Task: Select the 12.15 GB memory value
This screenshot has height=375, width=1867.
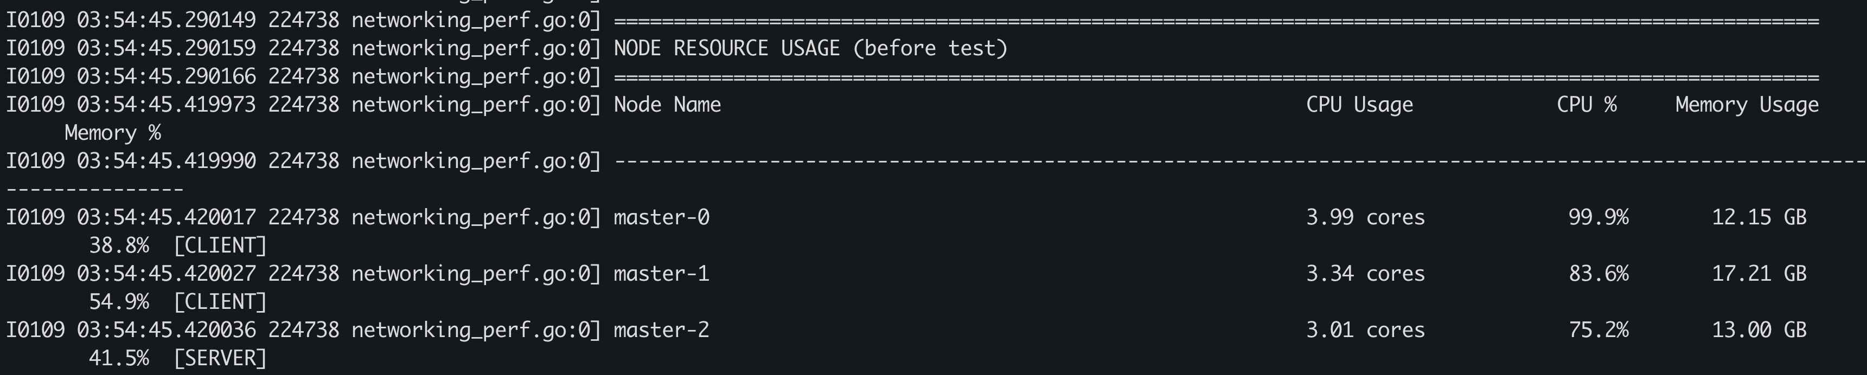Action: pyautogui.click(x=1759, y=217)
